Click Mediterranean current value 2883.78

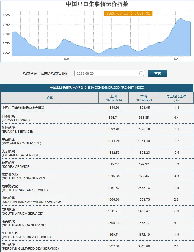point(144,188)
